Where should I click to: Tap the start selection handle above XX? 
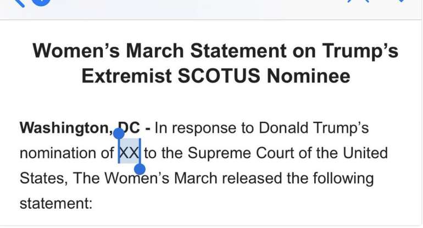pyautogui.click(x=119, y=133)
